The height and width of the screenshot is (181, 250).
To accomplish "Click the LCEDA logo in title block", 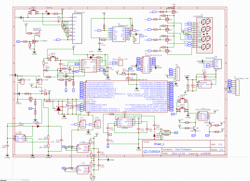I will 152,152.
